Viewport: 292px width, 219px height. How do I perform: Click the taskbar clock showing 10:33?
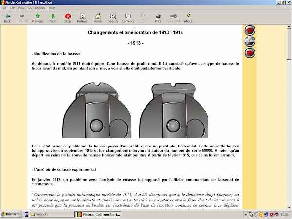click(x=284, y=215)
